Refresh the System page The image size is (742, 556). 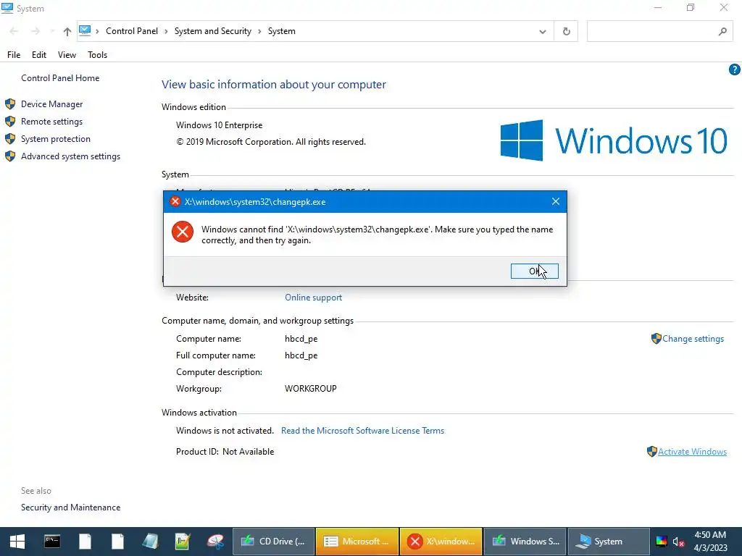pos(566,32)
